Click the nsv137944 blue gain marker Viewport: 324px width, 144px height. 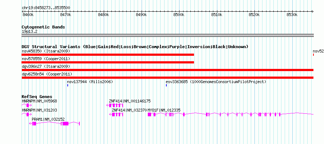pos(68,85)
